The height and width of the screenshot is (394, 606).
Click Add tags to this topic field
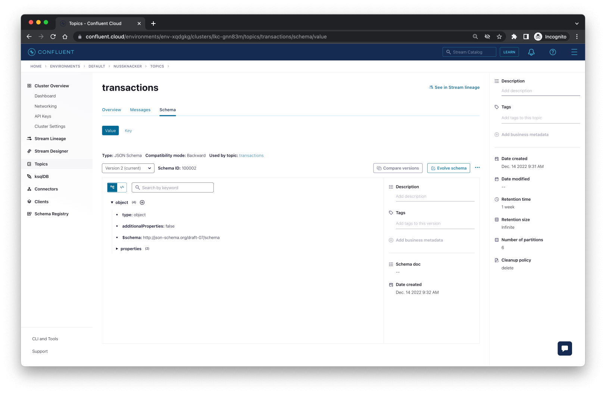click(541, 118)
